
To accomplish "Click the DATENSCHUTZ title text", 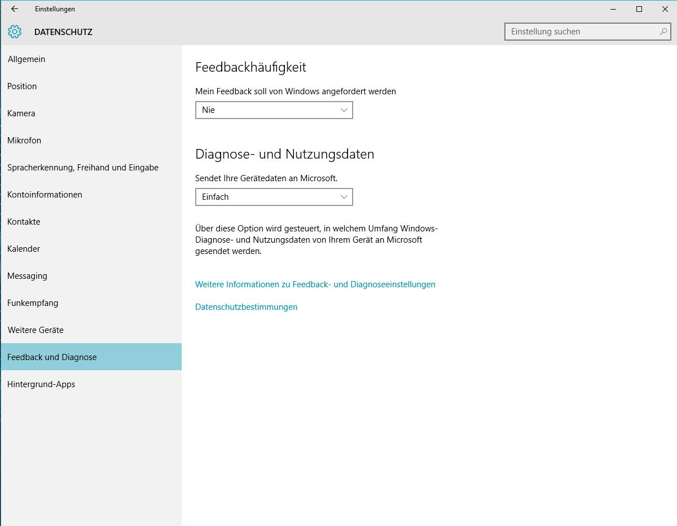I will coord(63,32).
